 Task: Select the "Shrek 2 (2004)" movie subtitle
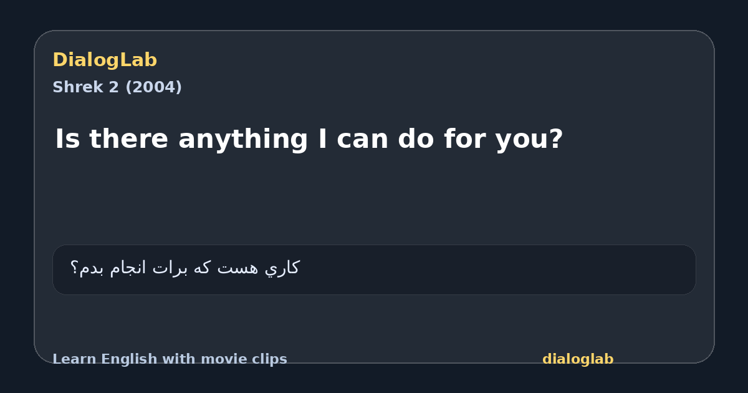click(x=117, y=87)
